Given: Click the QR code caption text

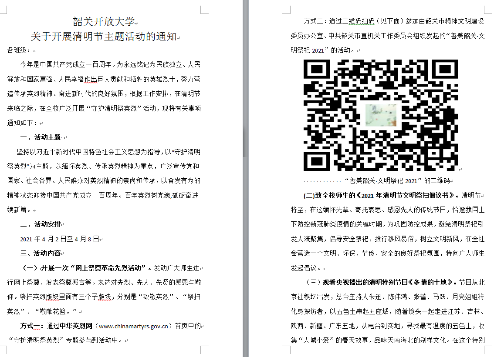Looking at the screenshot, I should tap(396, 180).
